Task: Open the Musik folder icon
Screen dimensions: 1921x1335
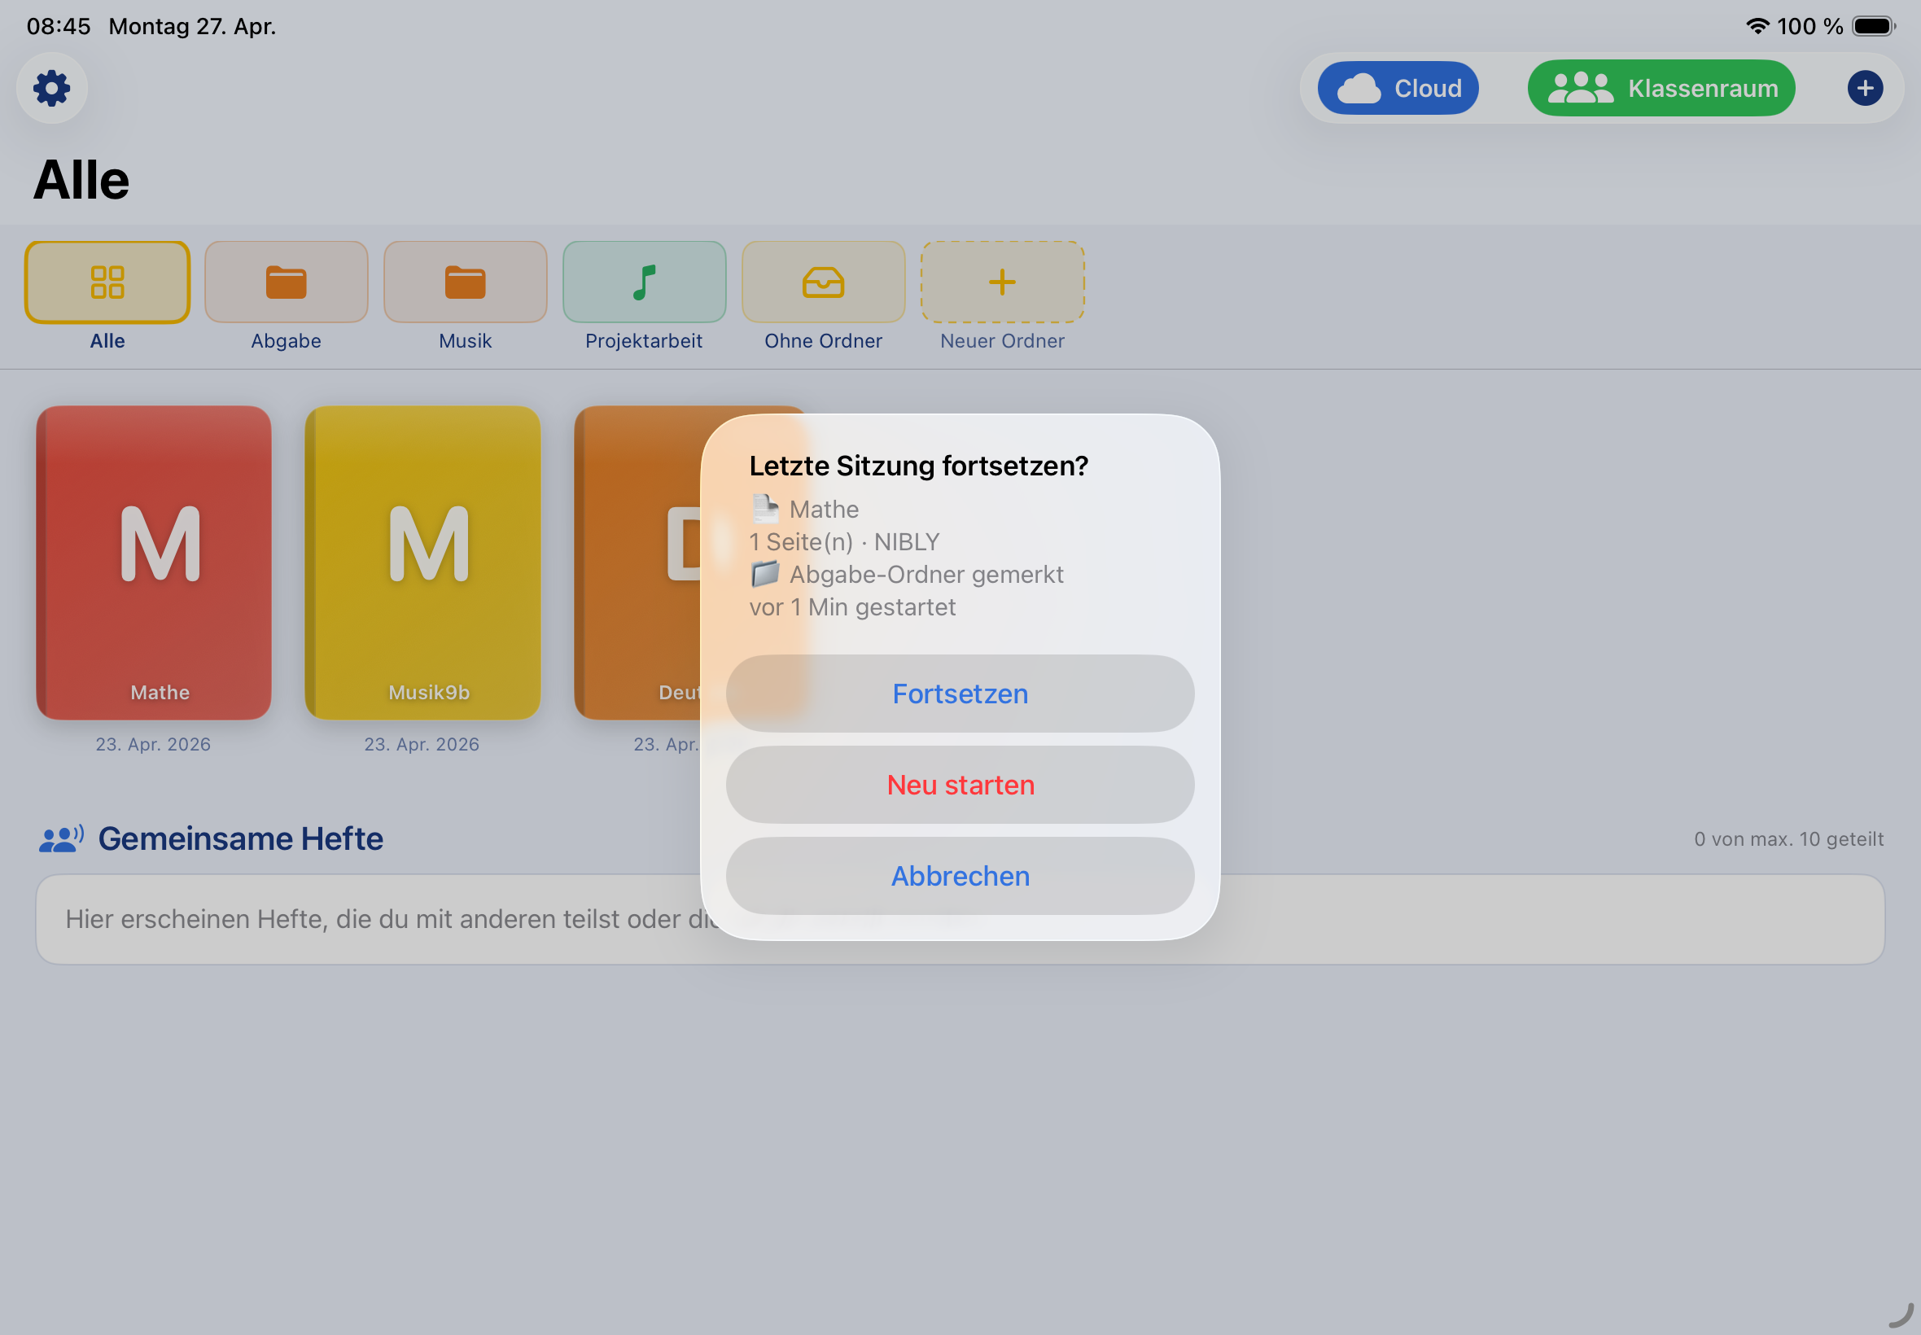Action: point(465,282)
